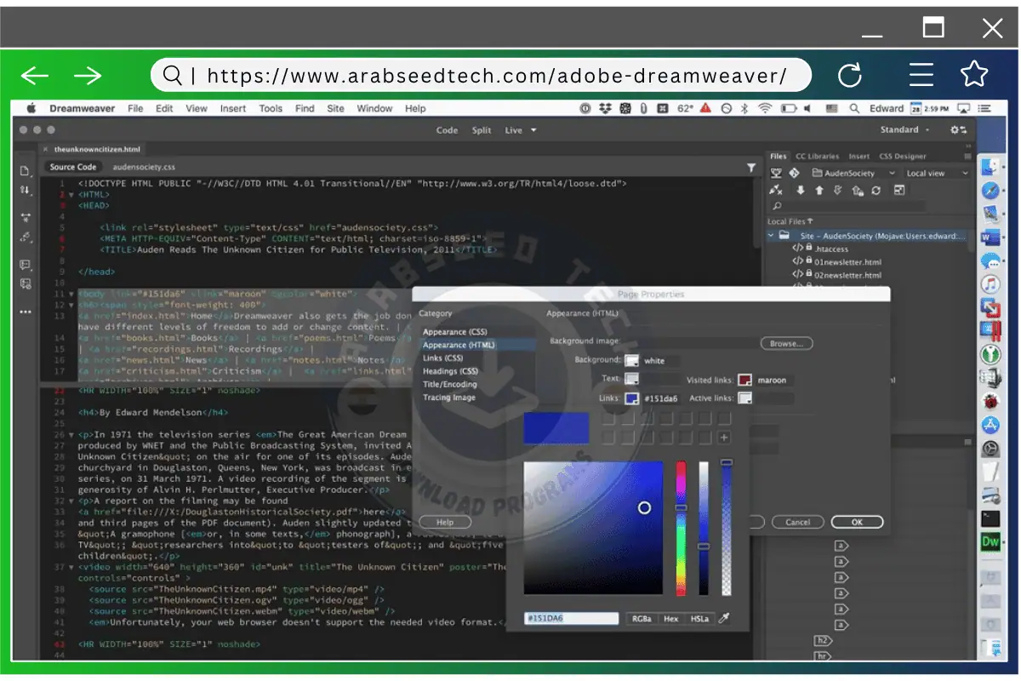Pick the Links color swatch #151da6
1021x681 pixels.
coord(630,398)
